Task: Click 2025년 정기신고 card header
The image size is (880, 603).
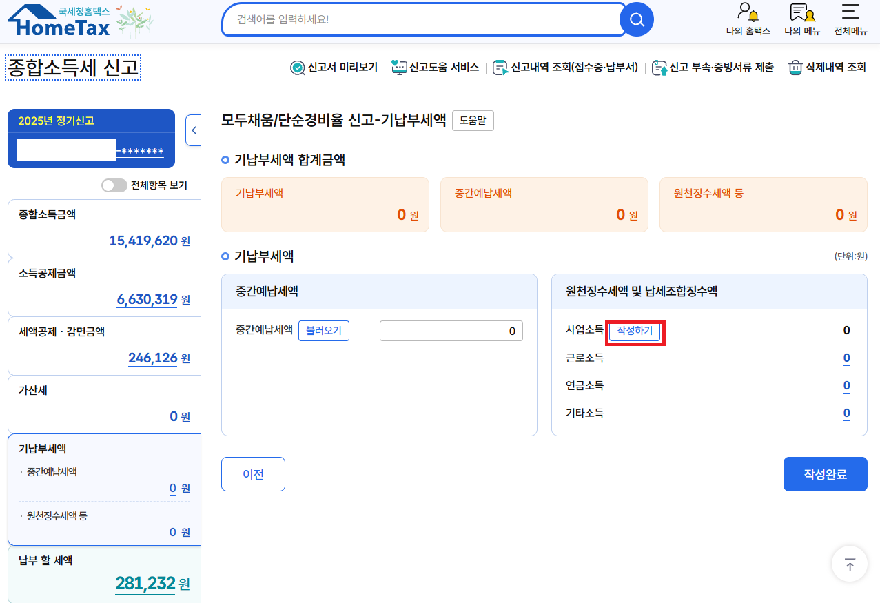Action: click(91, 121)
